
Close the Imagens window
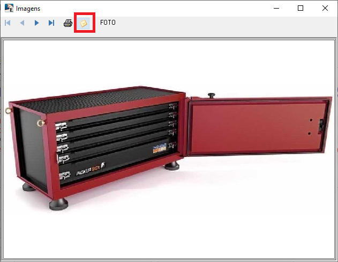pyautogui.click(x=325, y=8)
